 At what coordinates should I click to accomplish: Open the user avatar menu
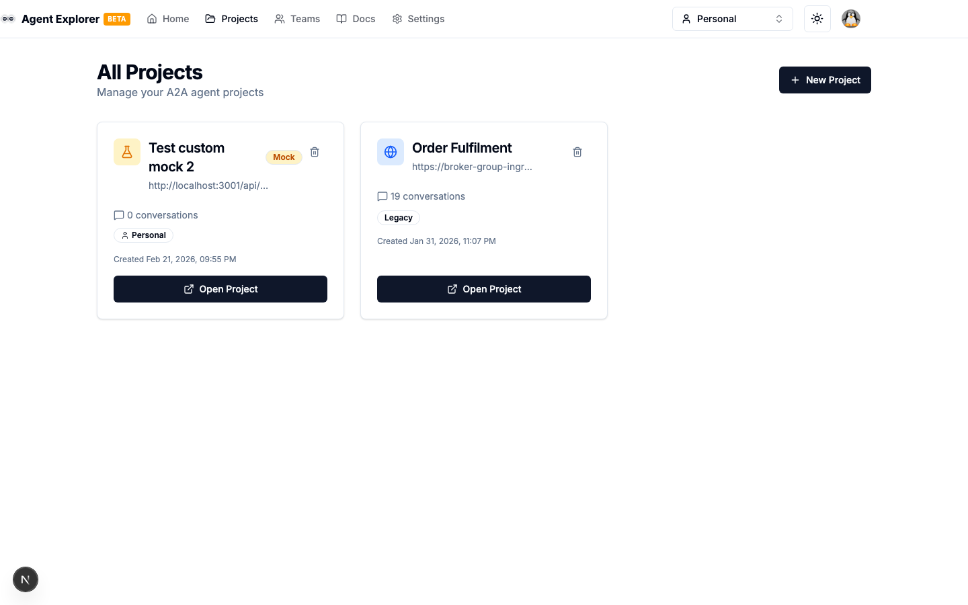(x=851, y=19)
